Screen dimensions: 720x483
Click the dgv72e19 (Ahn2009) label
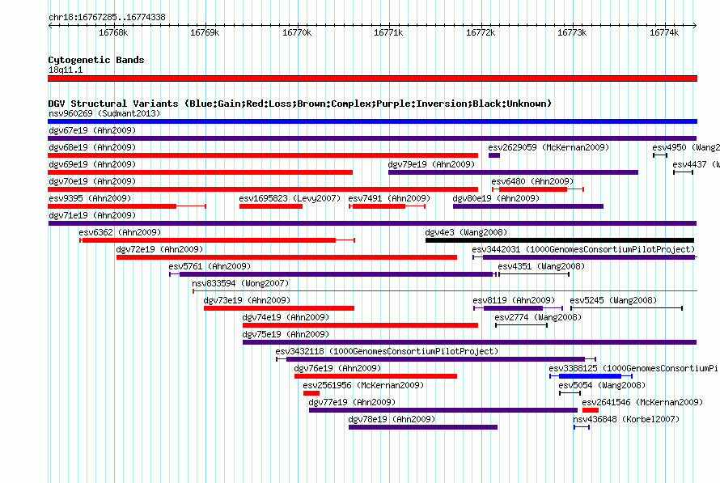(x=159, y=249)
